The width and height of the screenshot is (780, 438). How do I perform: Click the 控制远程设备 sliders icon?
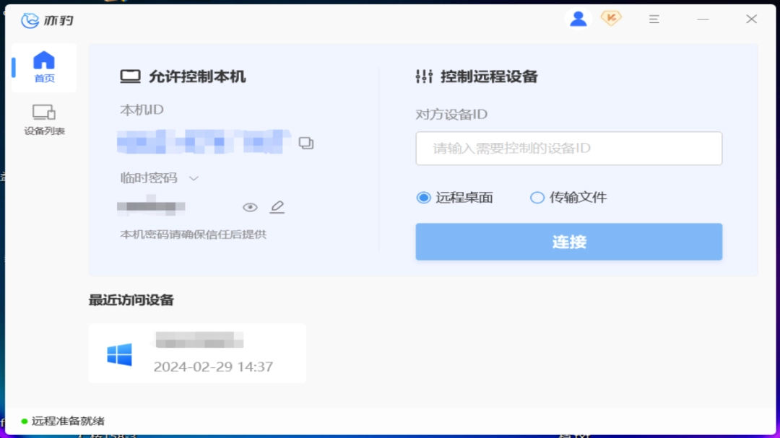[x=423, y=75]
